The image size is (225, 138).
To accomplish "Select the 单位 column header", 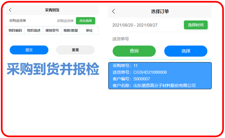I will point(89,30).
